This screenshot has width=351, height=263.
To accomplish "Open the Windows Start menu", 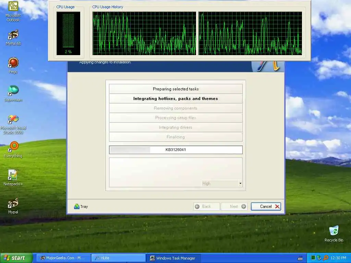I will click(16, 258).
